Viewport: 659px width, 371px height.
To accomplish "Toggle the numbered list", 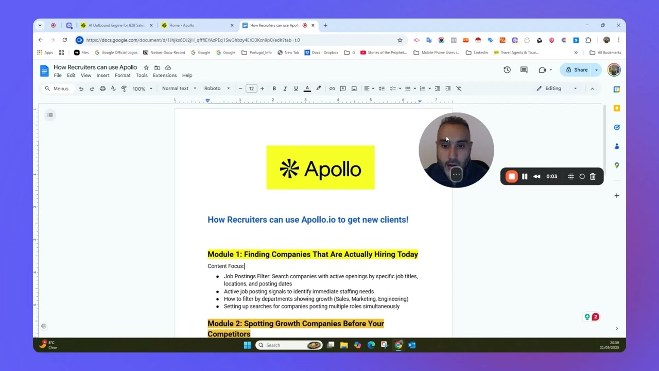I will [x=422, y=89].
